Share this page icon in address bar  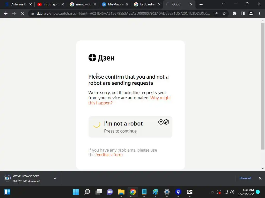pos(216,13)
